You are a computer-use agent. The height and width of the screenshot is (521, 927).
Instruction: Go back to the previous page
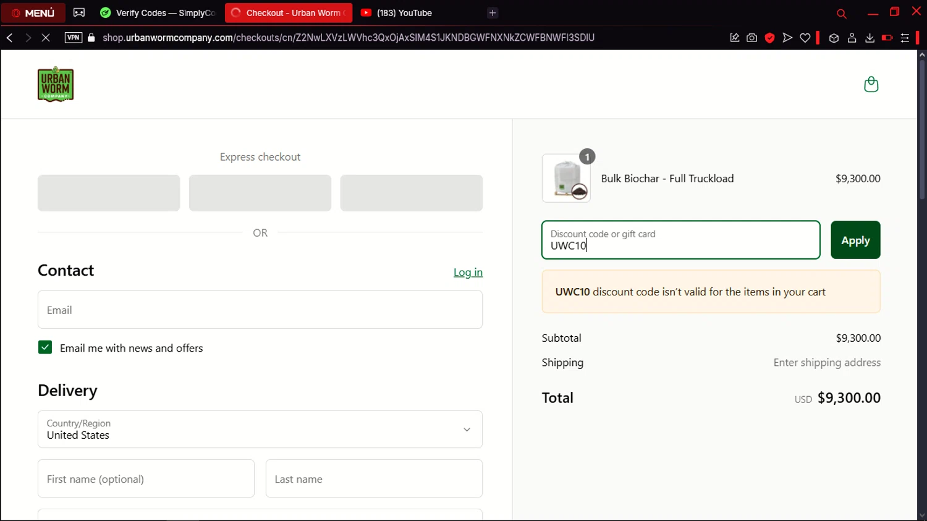coord(10,38)
